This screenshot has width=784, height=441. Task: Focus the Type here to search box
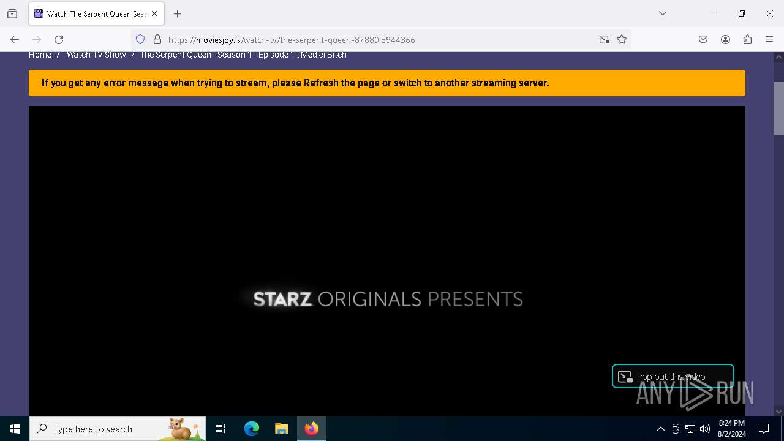118,429
